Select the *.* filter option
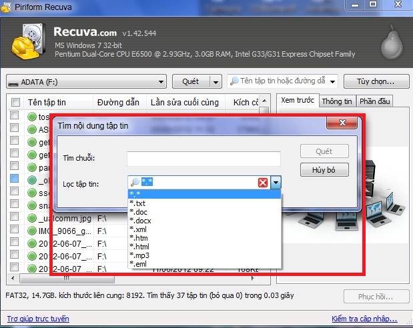Screen dimensions: 413x328 pos(204,194)
